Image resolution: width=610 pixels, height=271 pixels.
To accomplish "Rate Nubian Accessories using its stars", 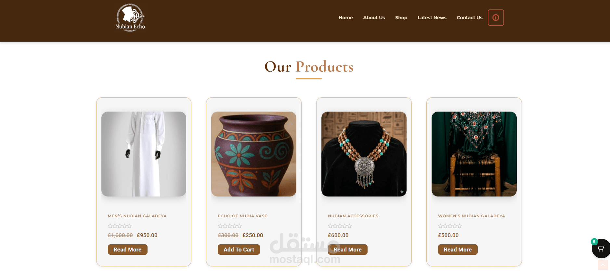I will pyautogui.click(x=340, y=226).
